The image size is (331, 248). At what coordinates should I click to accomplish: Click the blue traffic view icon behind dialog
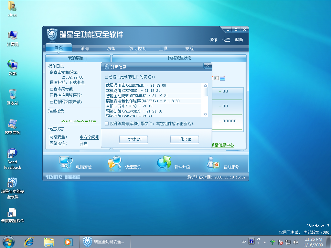coord(222,78)
